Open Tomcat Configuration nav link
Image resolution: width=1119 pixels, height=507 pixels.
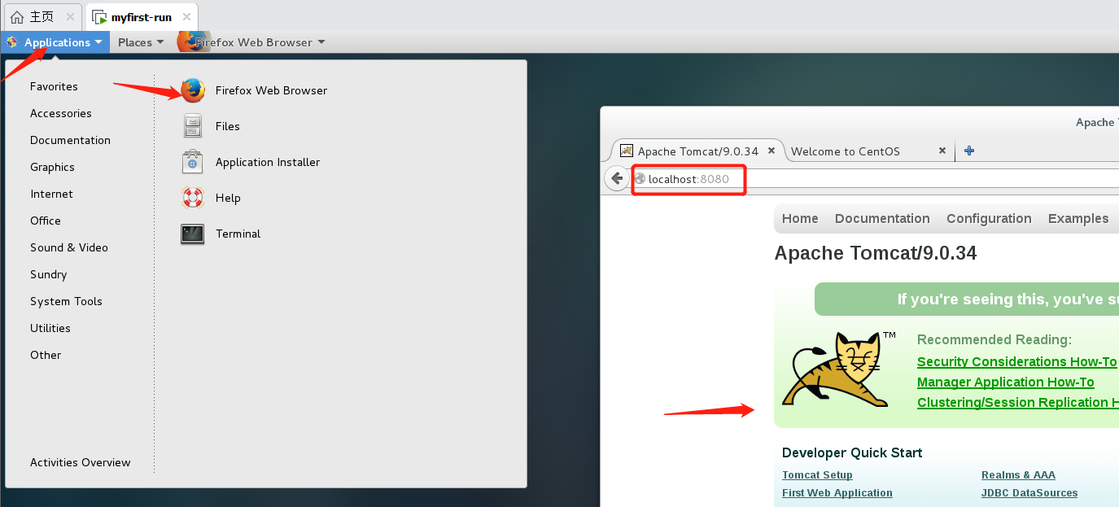pos(989,218)
